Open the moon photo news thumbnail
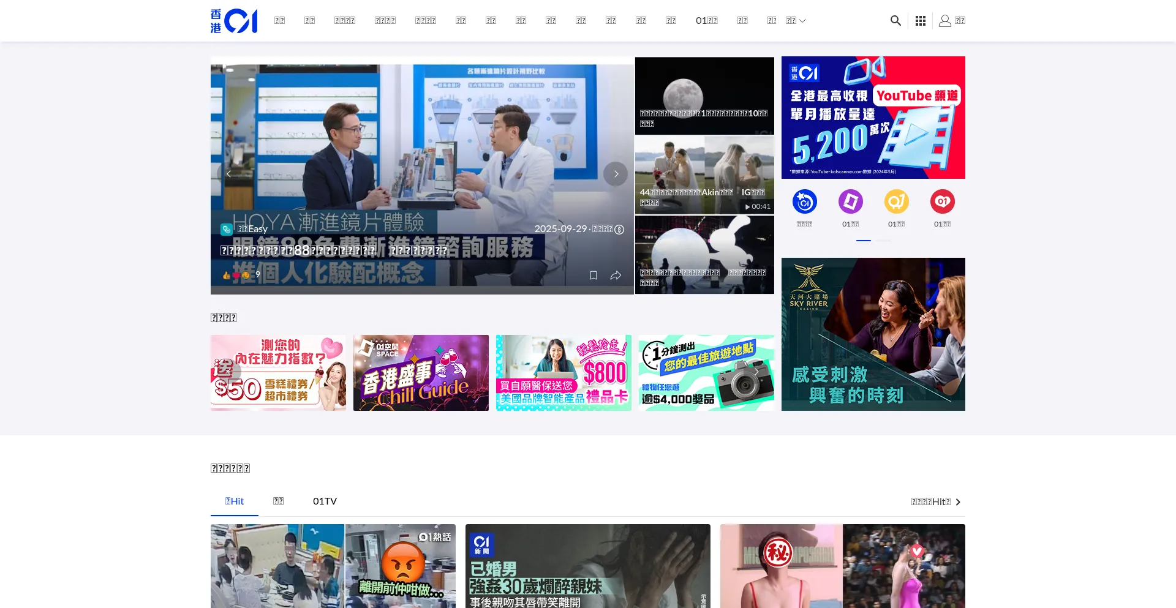Screen dimensions: 1176x608 pos(704,96)
